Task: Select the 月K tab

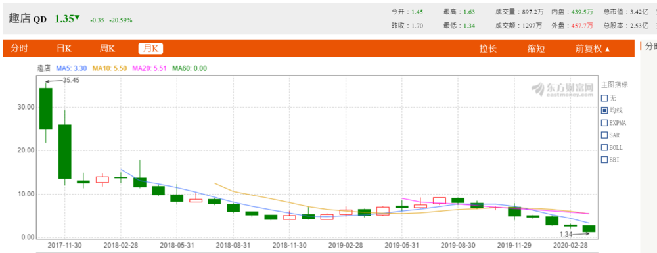Action: (x=151, y=48)
